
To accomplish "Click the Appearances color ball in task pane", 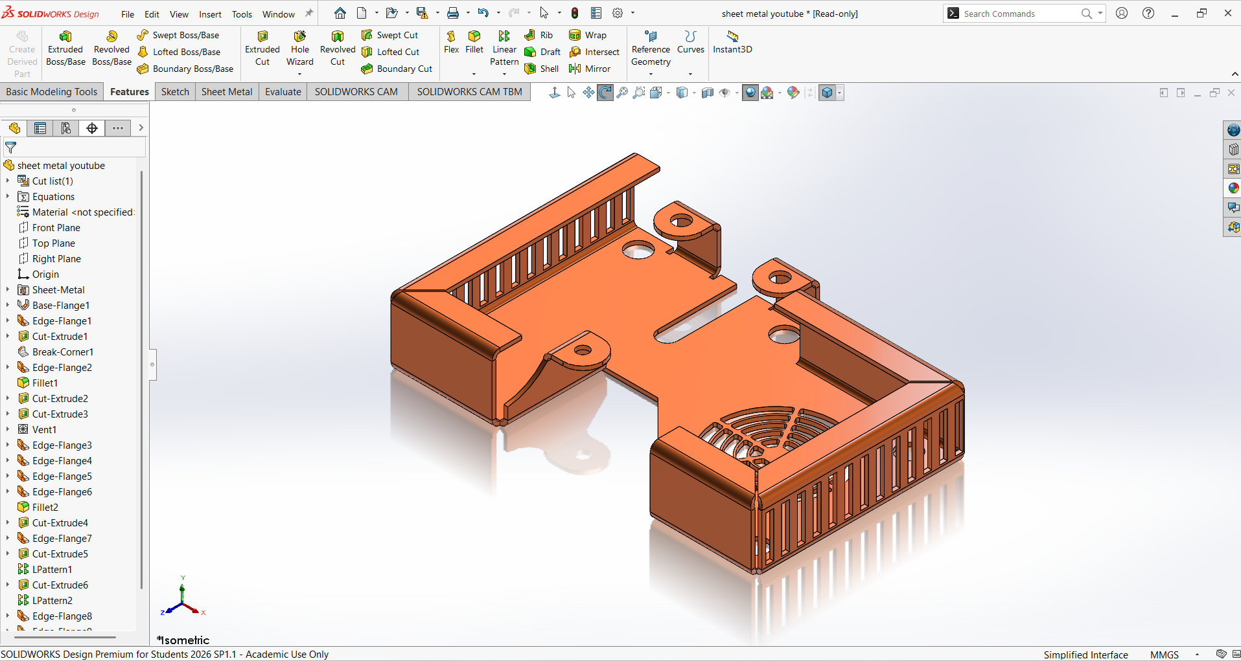I will pyautogui.click(x=1233, y=188).
